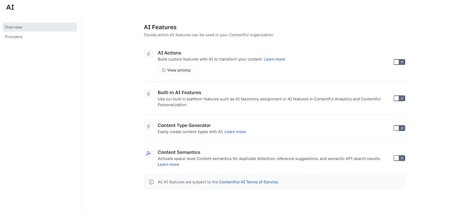Click the Content Type Generator title
Screen dimensions: 467x214
(184, 125)
